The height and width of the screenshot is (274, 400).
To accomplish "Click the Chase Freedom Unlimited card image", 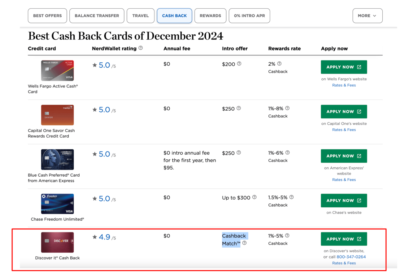I will click(58, 204).
